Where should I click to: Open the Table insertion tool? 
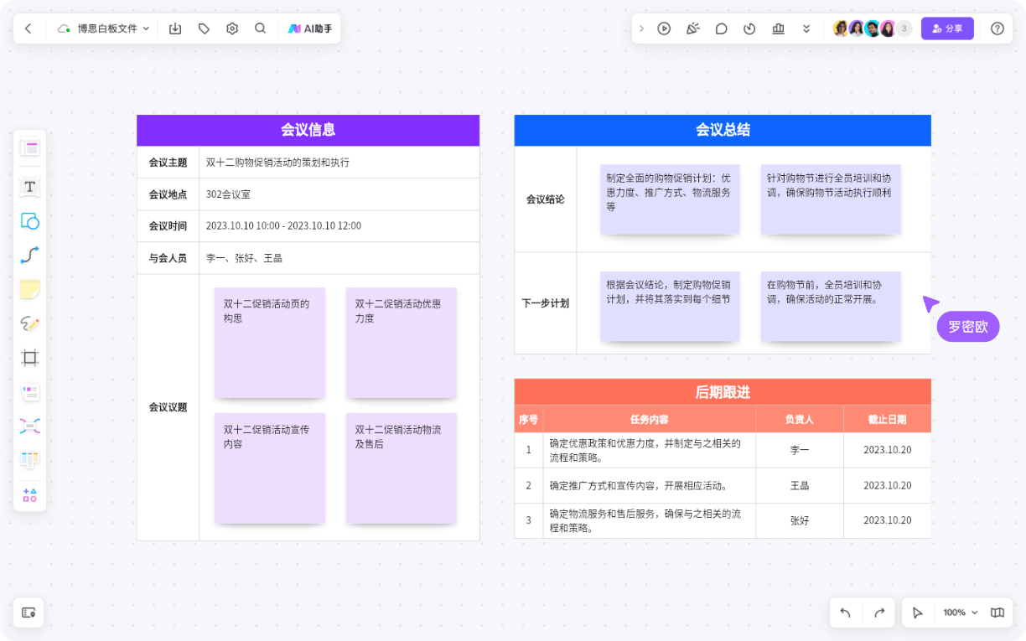(x=29, y=460)
